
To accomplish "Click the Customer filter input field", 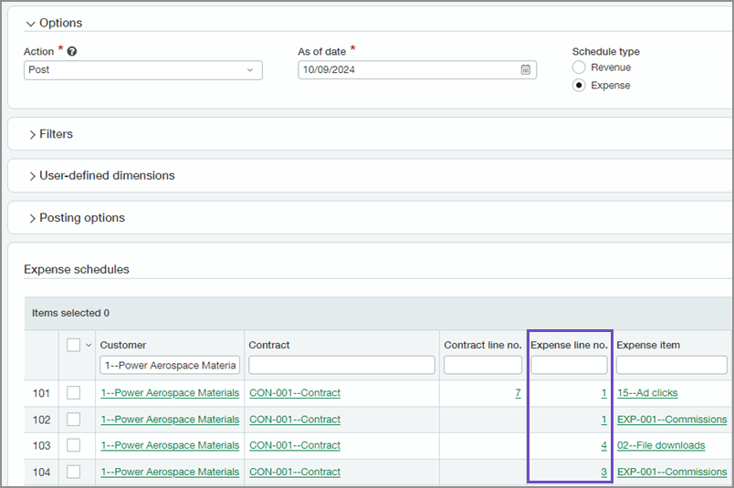I will point(170,365).
